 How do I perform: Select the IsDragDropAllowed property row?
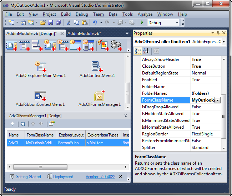(181, 107)
